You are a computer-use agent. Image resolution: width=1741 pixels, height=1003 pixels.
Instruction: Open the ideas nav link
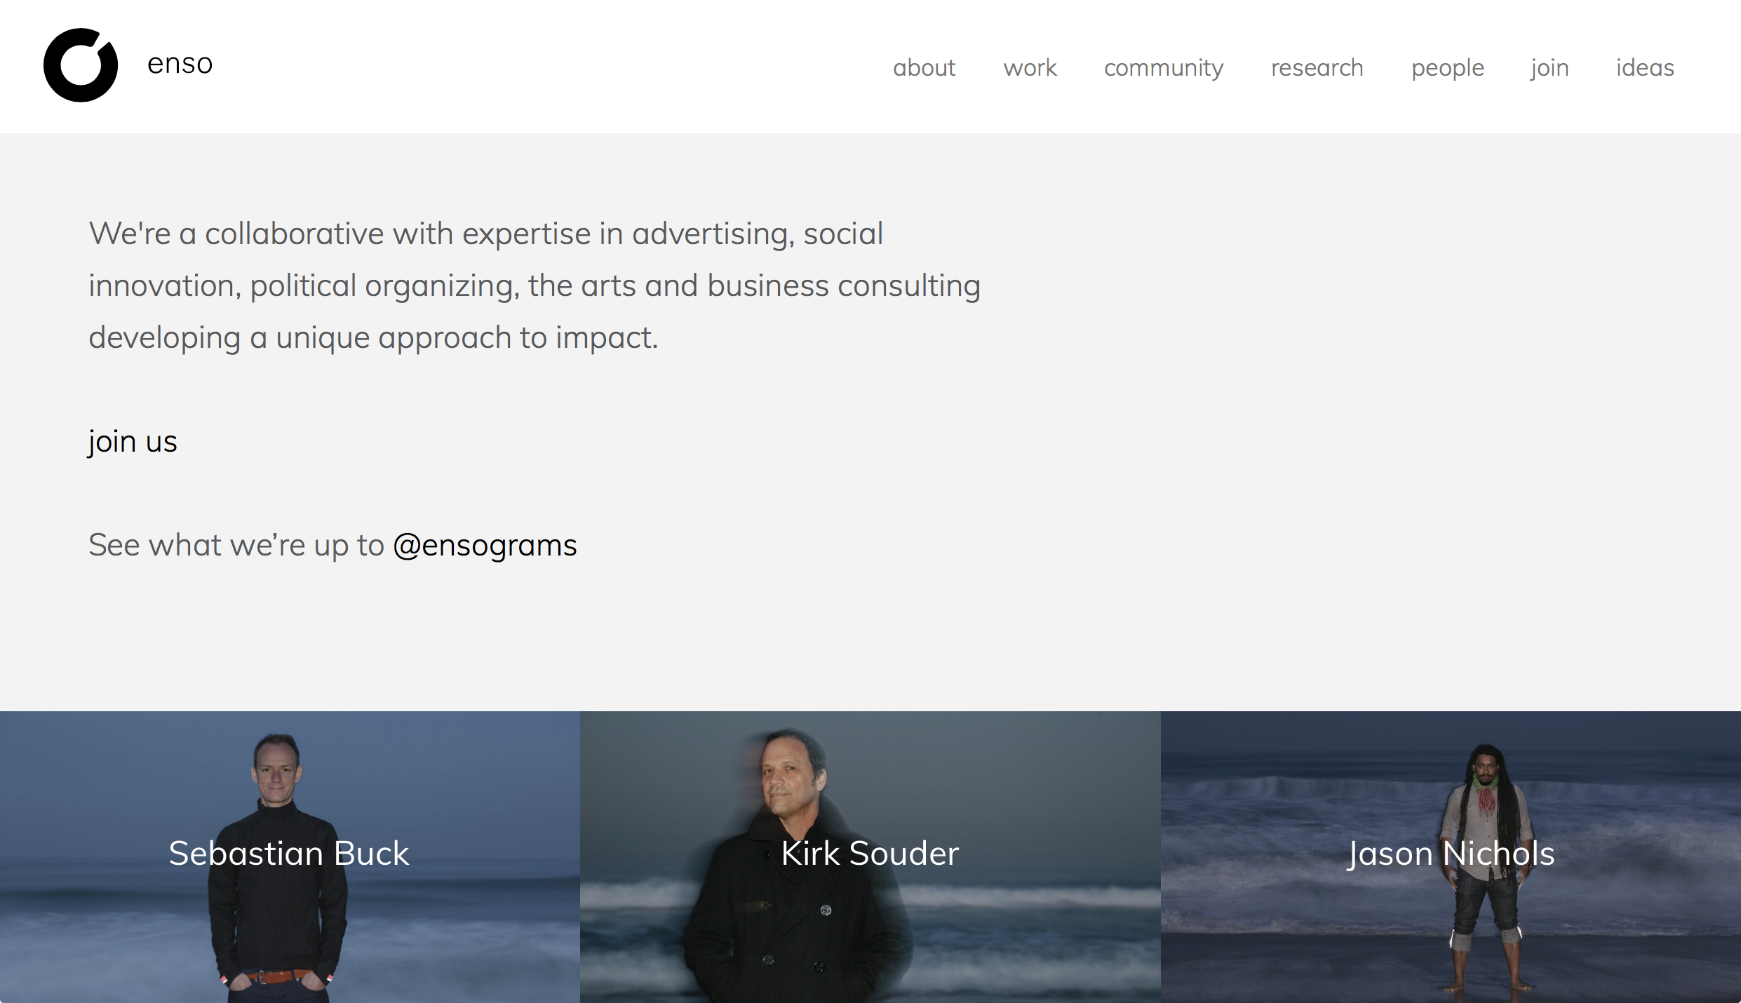point(1645,68)
